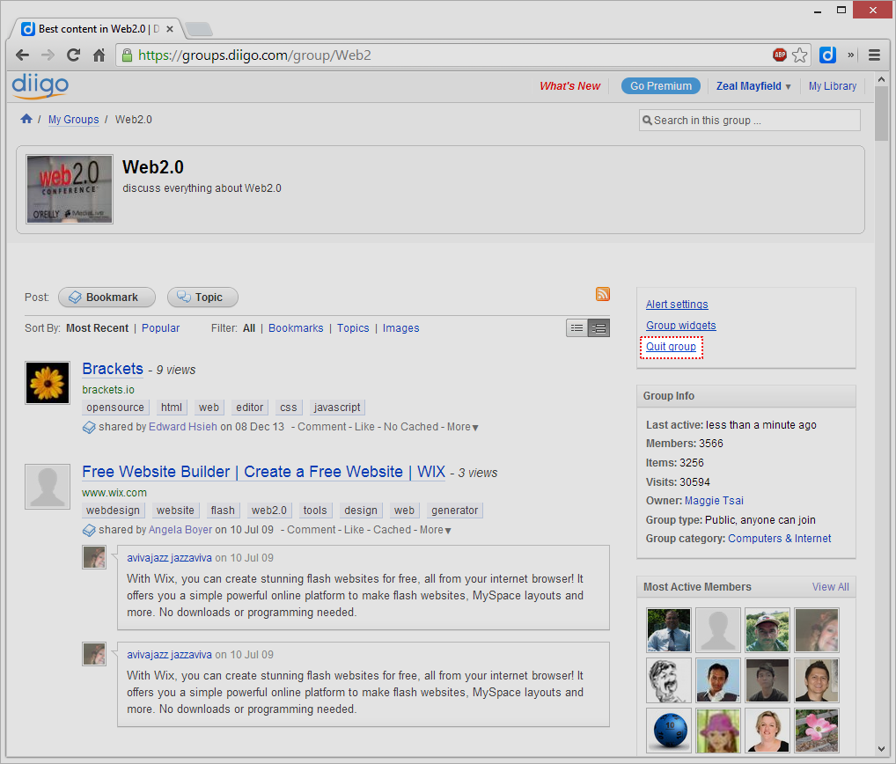Bookmark this page with the star icon
Screen dimensions: 896x764
point(800,55)
